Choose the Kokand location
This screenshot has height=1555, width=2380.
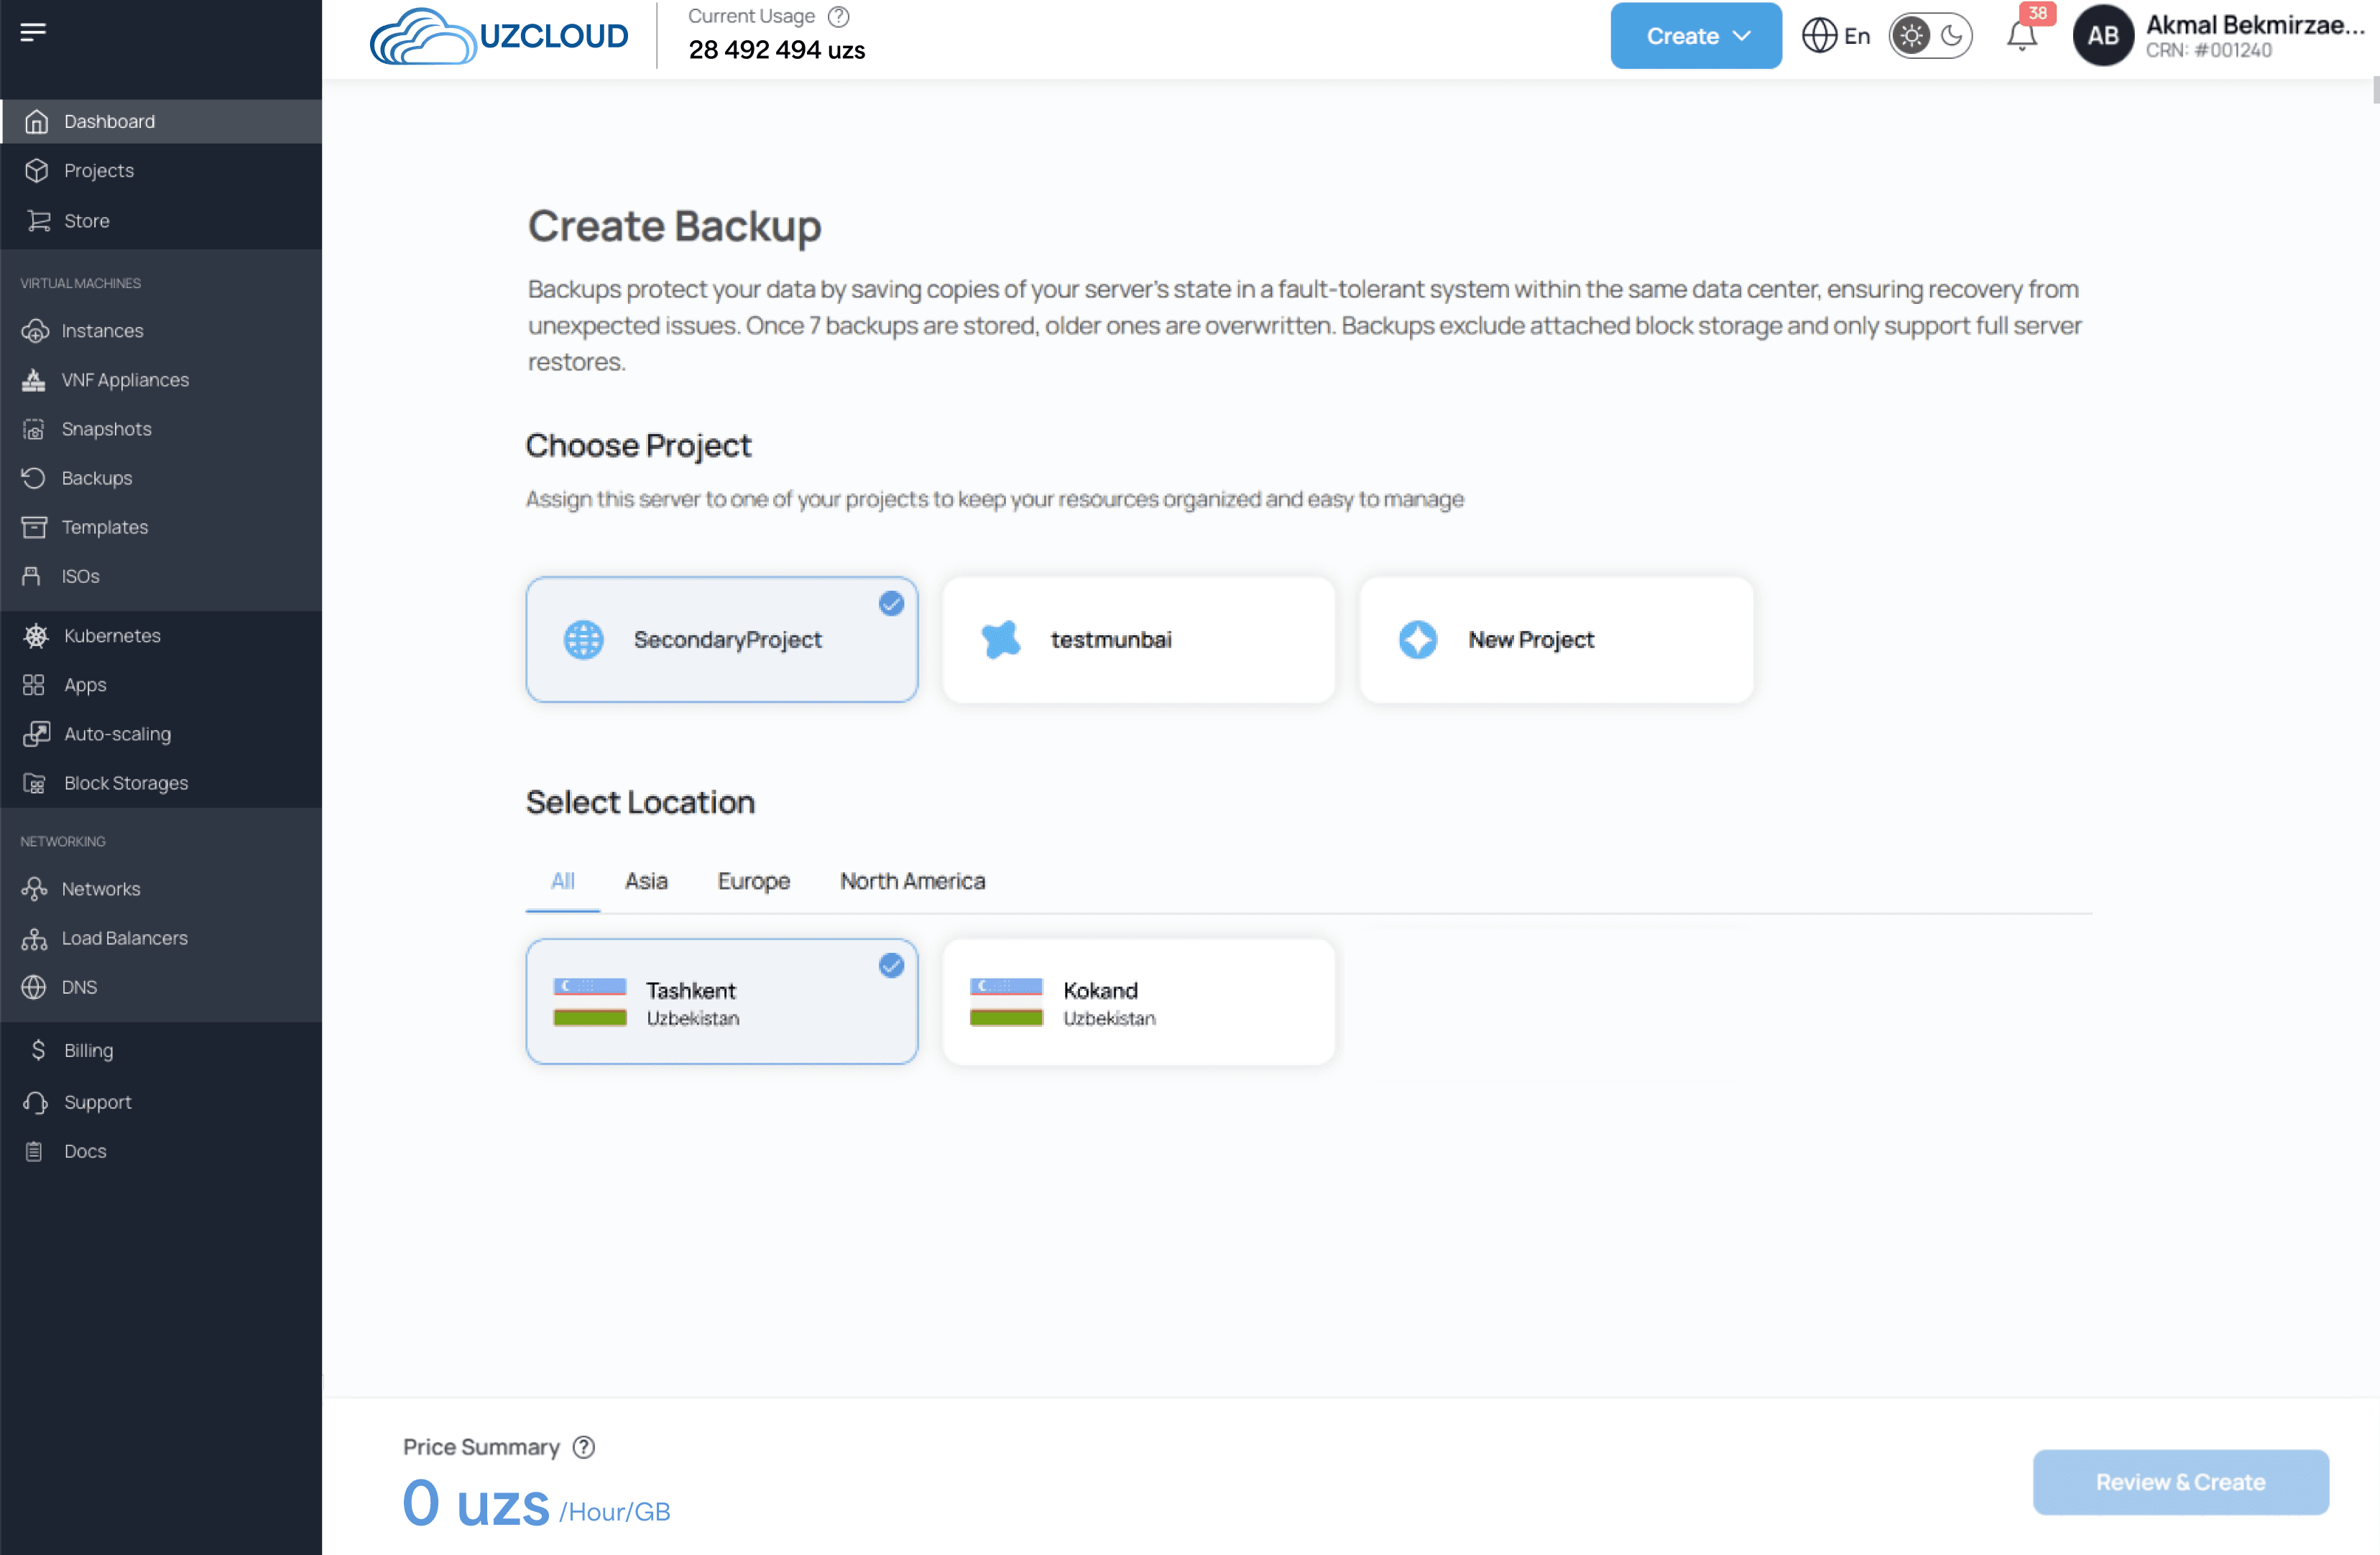pyautogui.click(x=1138, y=1001)
